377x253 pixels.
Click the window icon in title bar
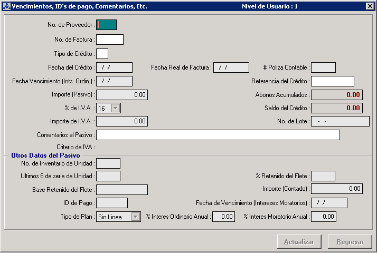click(x=6, y=6)
